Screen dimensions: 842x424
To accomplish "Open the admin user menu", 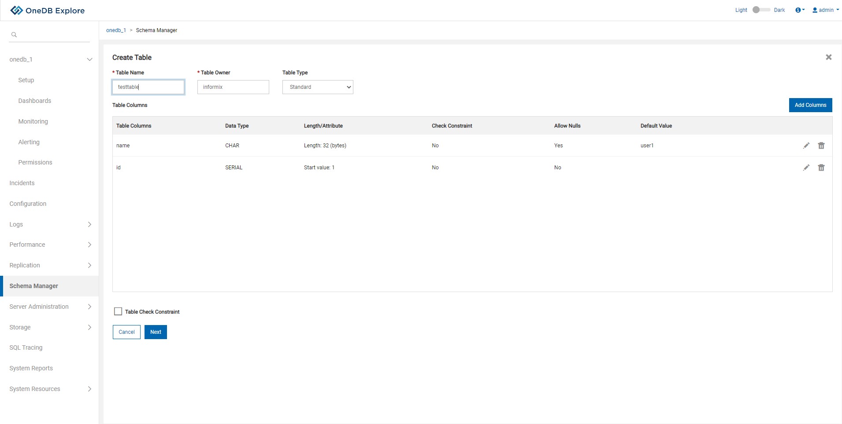I will 826,10.
